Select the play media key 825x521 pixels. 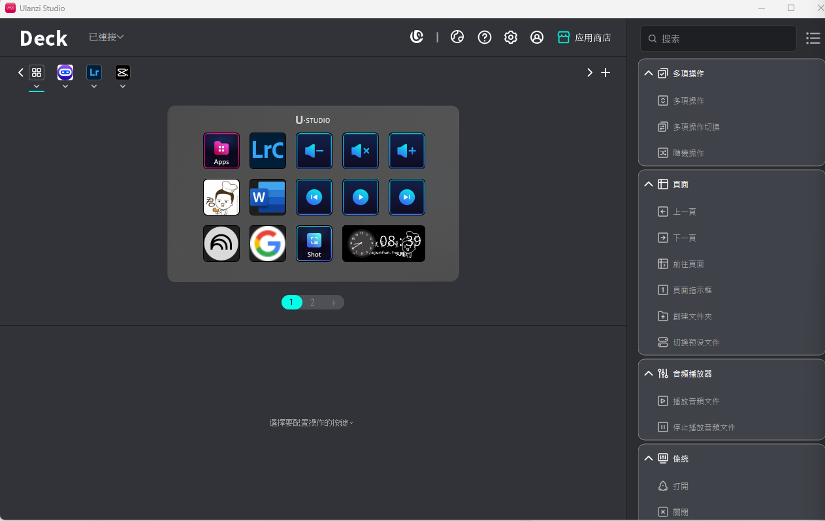pos(361,197)
